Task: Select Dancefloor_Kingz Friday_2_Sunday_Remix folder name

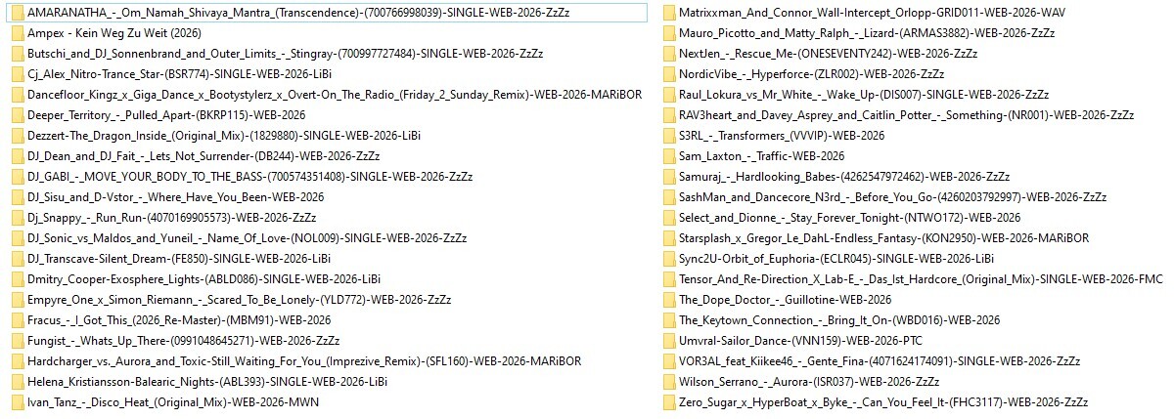Action: pos(335,95)
